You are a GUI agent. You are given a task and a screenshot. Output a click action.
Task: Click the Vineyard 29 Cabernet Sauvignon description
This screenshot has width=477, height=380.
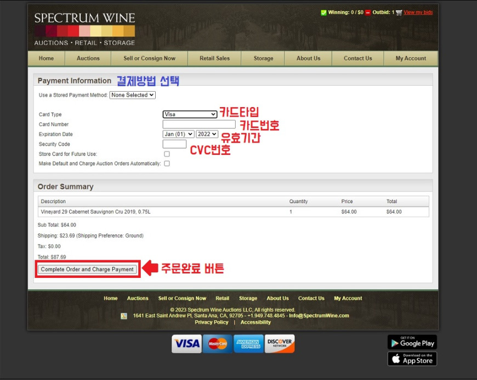tap(95, 212)
